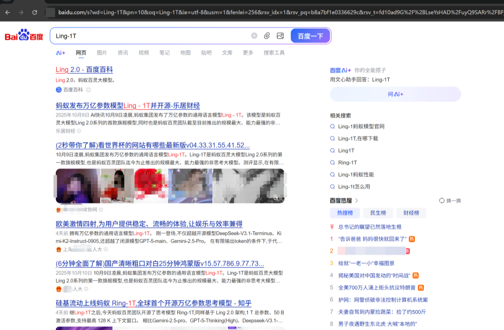This screenshot has height=330, width=504.
Task: Open Ling 2.0 - 百度百科 result
Action: point(84,69)
